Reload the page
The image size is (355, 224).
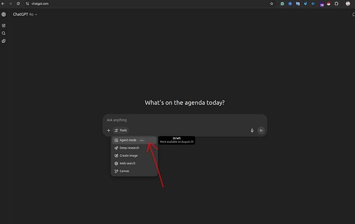tap(18, 4)
